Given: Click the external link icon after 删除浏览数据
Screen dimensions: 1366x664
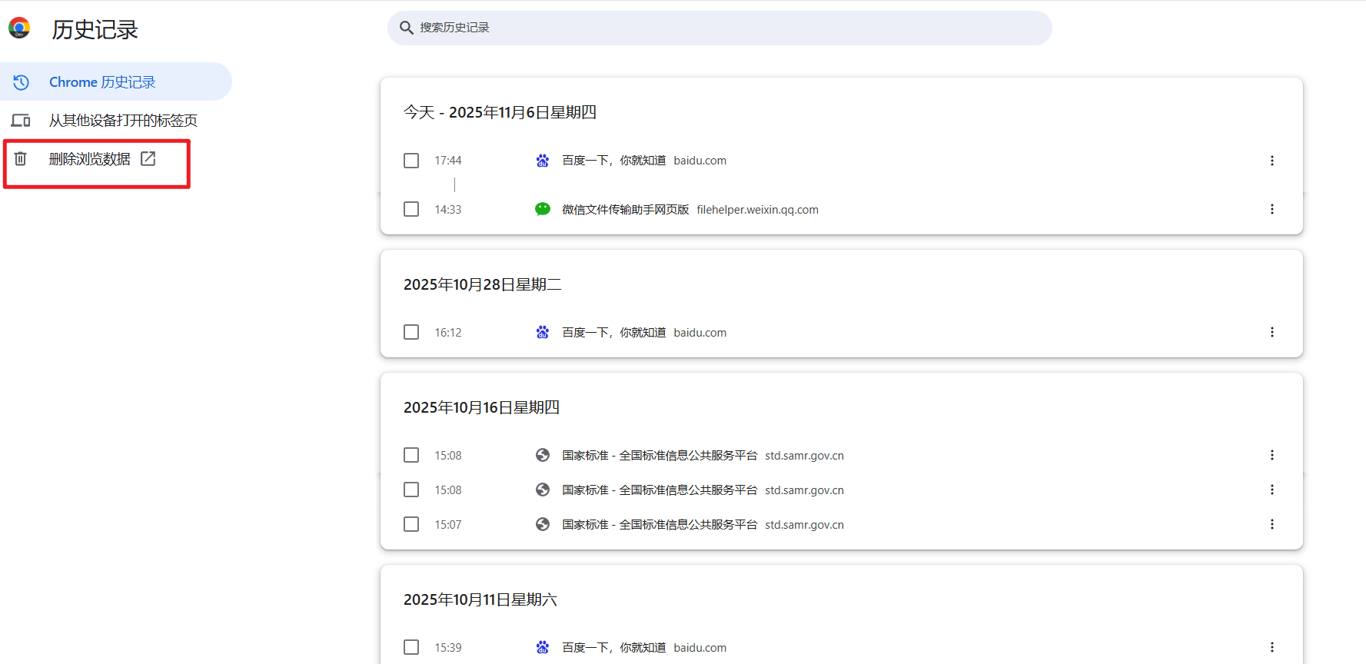Looking at the screenshot, I should [x=148, y=158].
